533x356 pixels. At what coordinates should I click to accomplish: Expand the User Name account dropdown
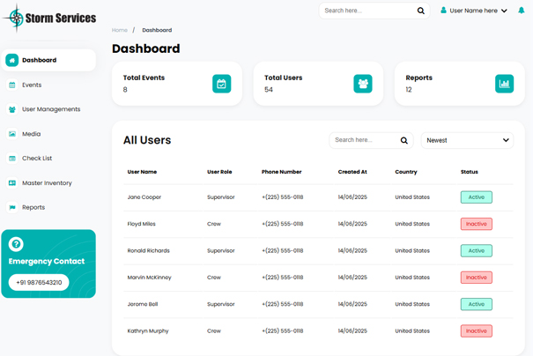click(476, 11)
